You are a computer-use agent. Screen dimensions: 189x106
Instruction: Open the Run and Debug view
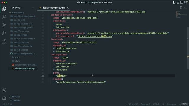4,33
